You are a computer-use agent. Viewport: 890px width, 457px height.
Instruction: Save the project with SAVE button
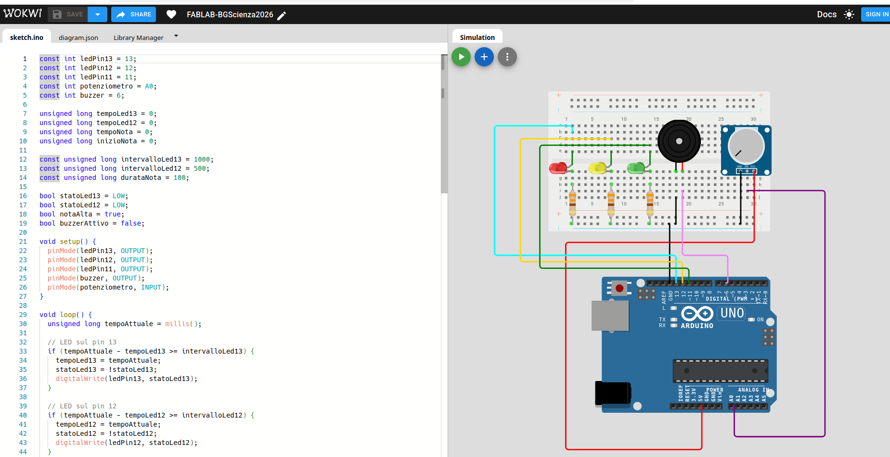(68, 14)
